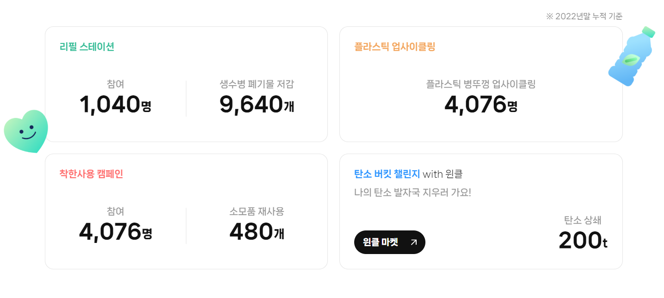Viewport: 664px width, 298px height.
Task: Click the 200t carbon offset value
Action: point(583,241)
